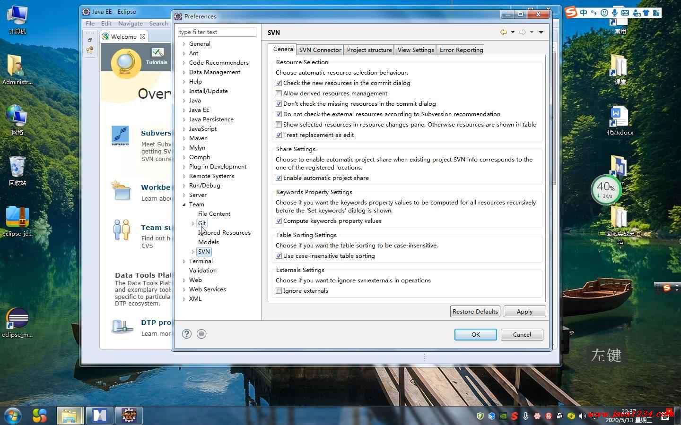The image size is (681, 425).
Task: Select Ignored Resources under Team
Action: click(224, 232)
